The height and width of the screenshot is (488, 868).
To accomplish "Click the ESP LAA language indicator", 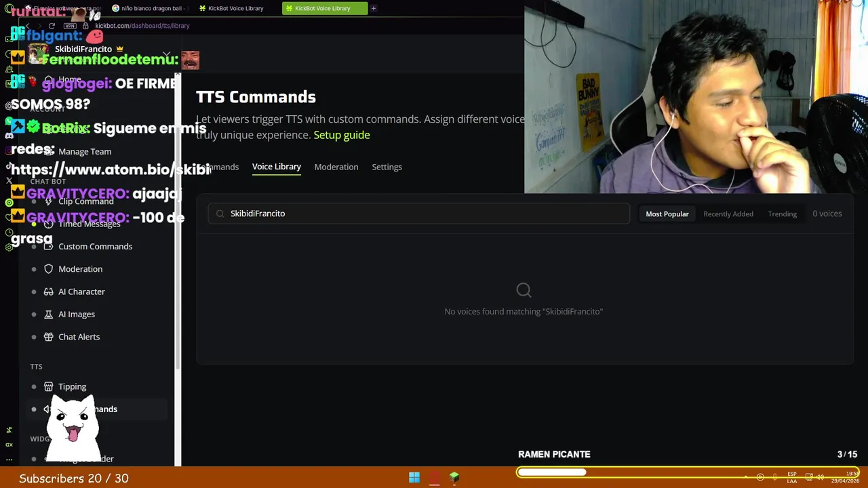I will (792, 478).
